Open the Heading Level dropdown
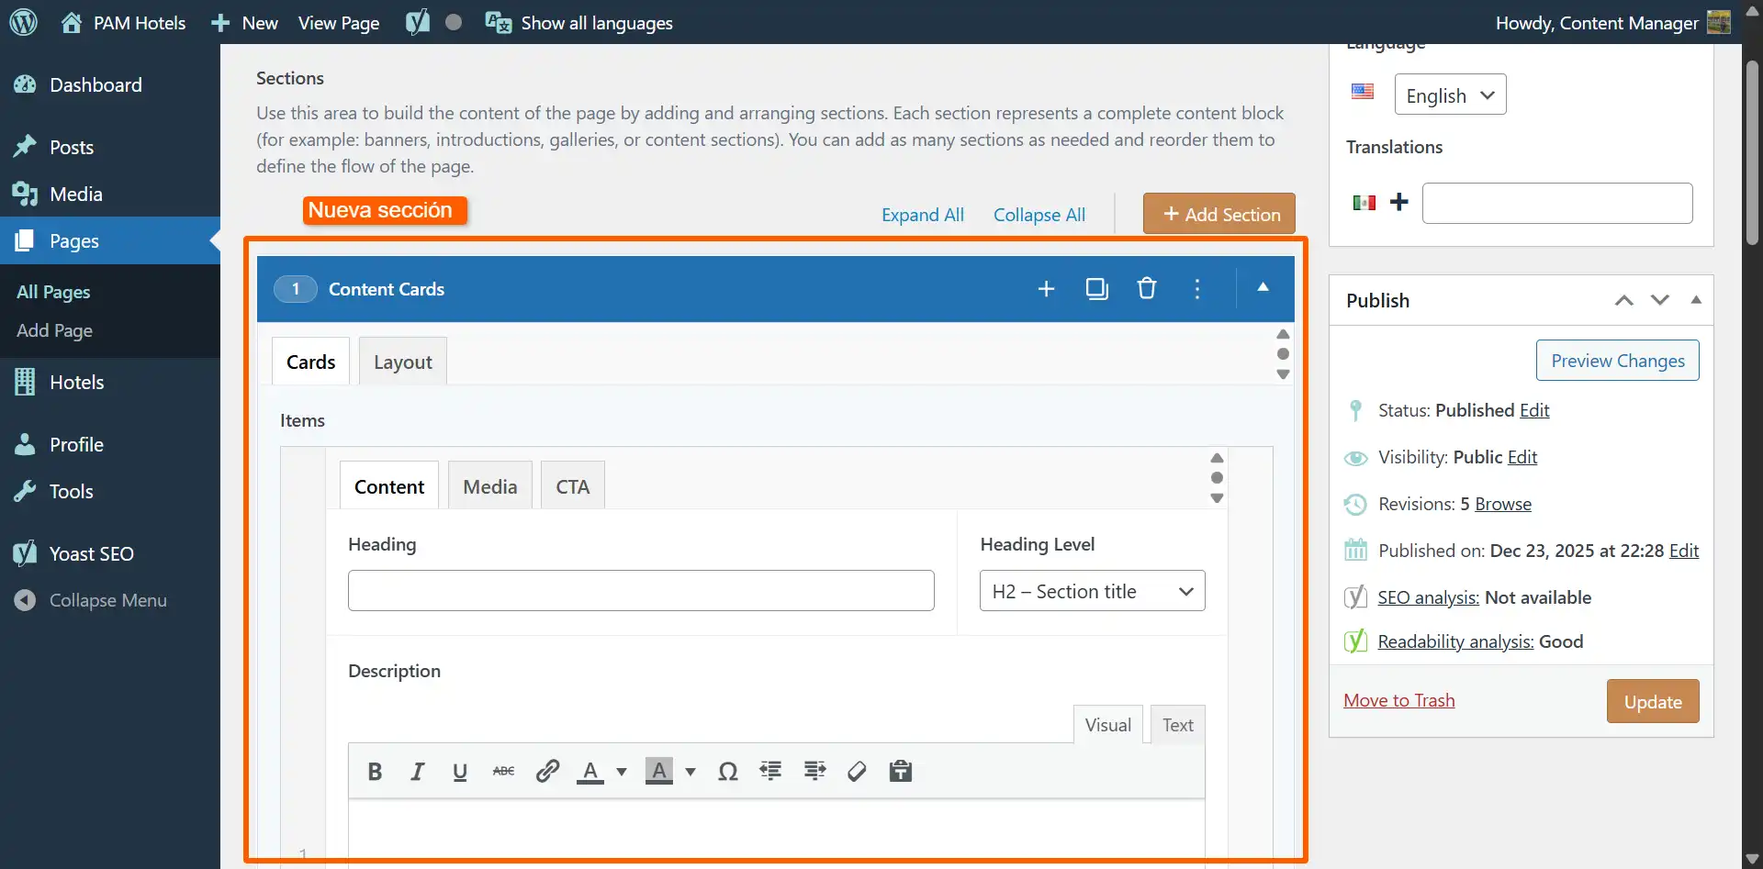This screenshot has height=869, width=1763. [x=1092, y=592]
